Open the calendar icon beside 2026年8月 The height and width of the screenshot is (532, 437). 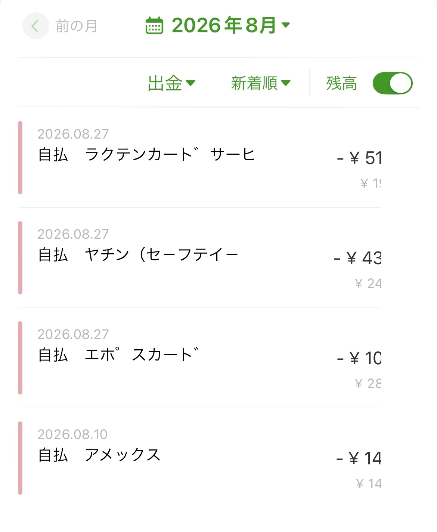[154, 25]
